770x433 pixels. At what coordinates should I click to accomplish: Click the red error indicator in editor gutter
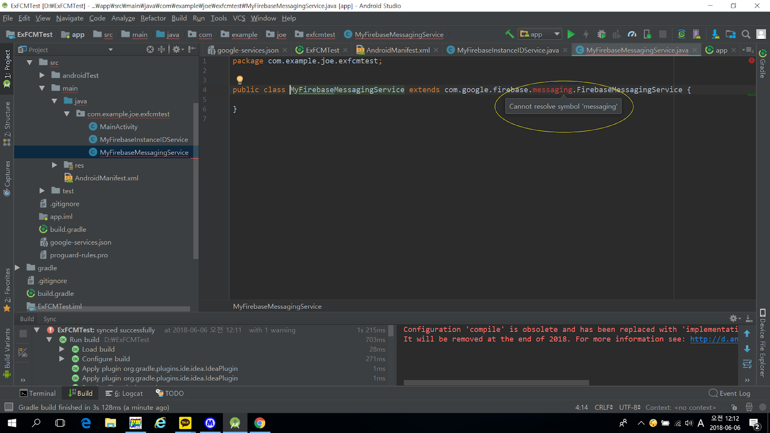pyautogui.click(x=752, y=61)
